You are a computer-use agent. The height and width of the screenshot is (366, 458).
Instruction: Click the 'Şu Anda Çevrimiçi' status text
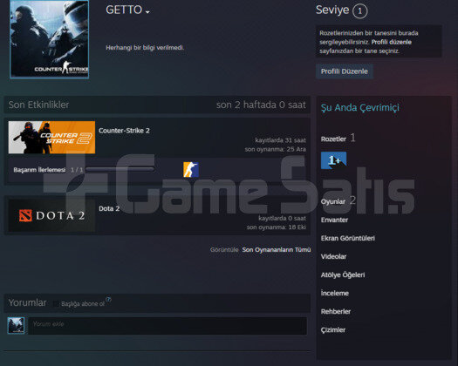click(360, 108)
